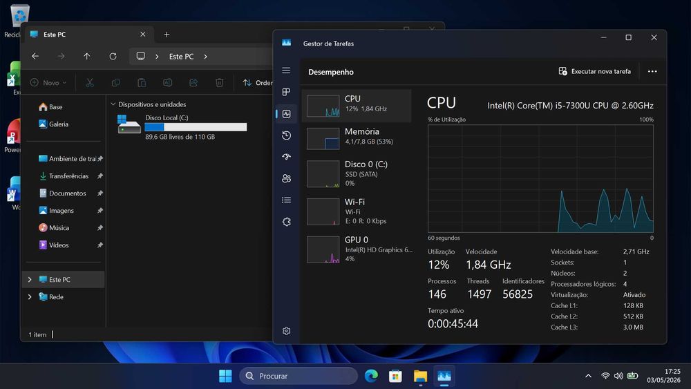
Task: Open Services puzzle icon in Task Manager
Action: tap(286, 222)
